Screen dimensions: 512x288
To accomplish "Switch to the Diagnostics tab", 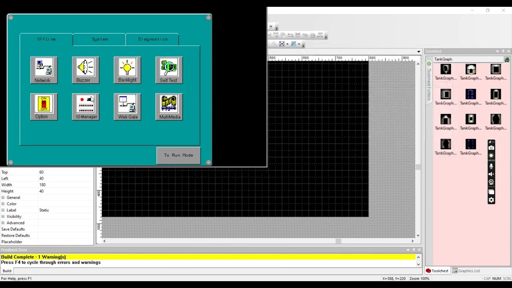I will tap(153, 39).
